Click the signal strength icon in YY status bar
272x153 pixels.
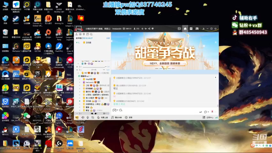coord(216,117)
